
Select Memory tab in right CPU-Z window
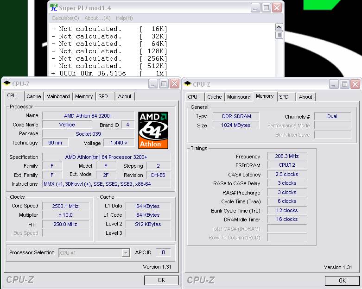click(265, 96)
